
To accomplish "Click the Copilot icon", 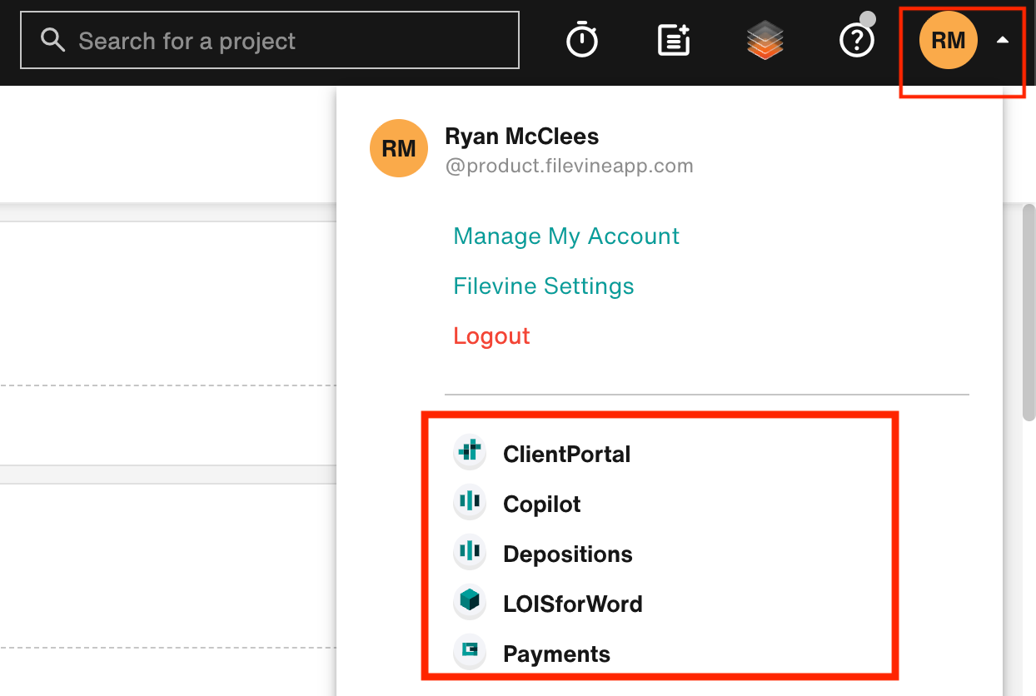I will click(x=470, y=501).
